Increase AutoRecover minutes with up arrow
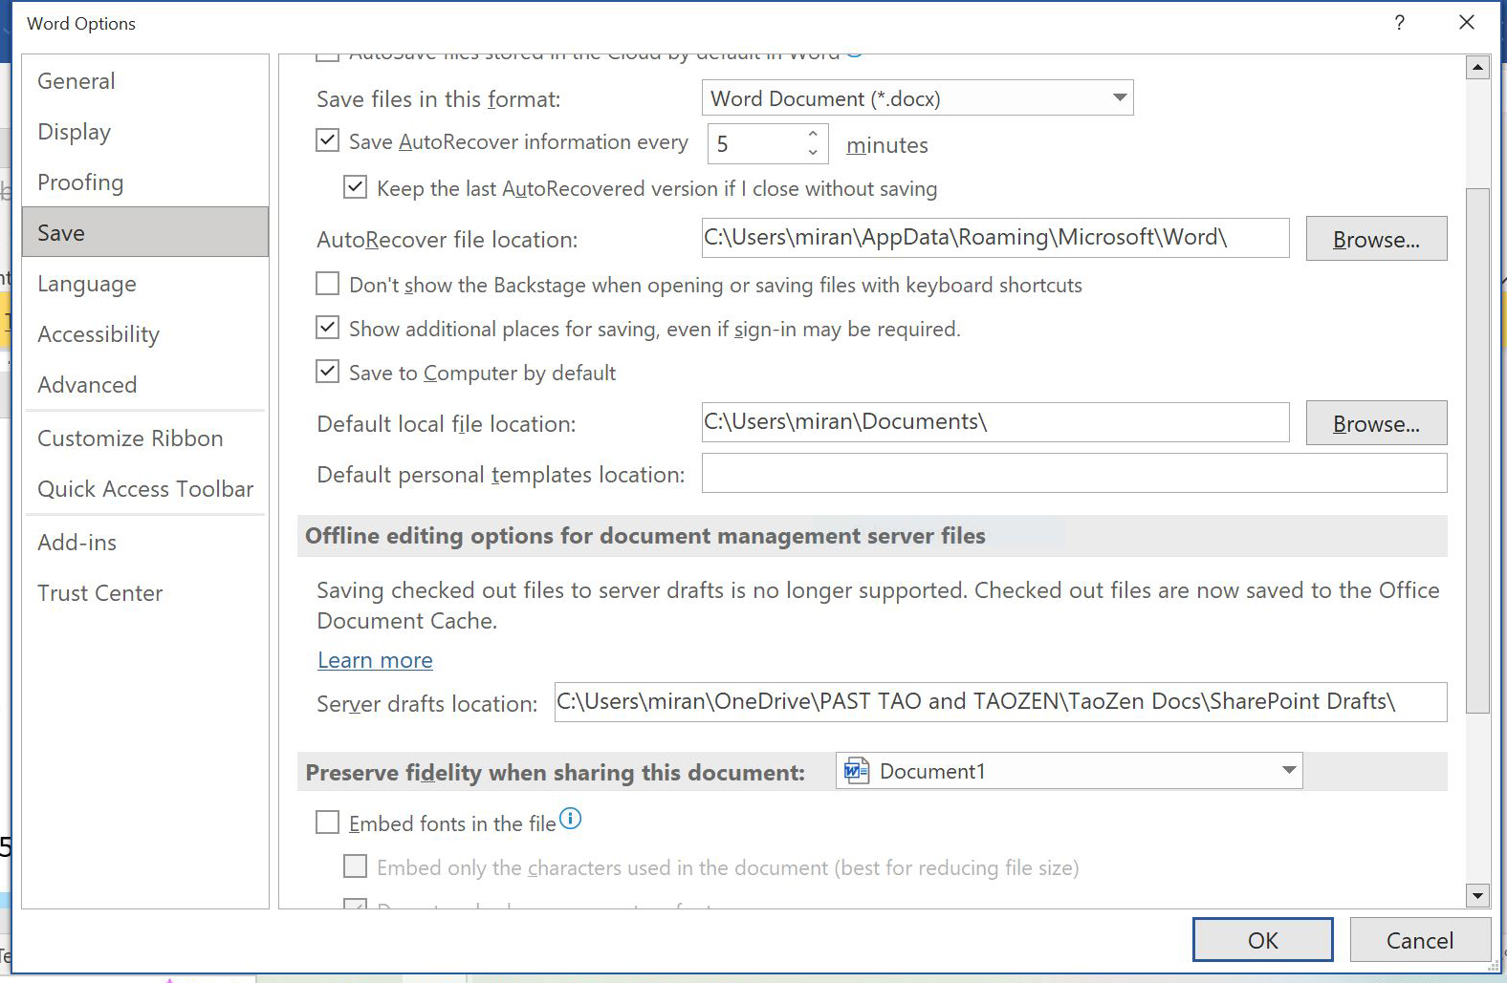 coord(812,134)
